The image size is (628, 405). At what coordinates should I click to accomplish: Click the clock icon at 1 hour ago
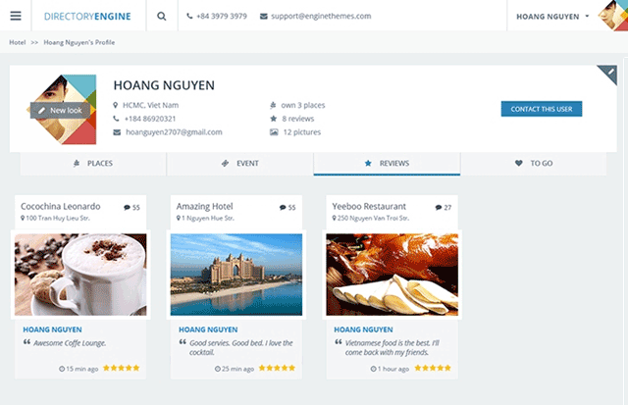373,369
